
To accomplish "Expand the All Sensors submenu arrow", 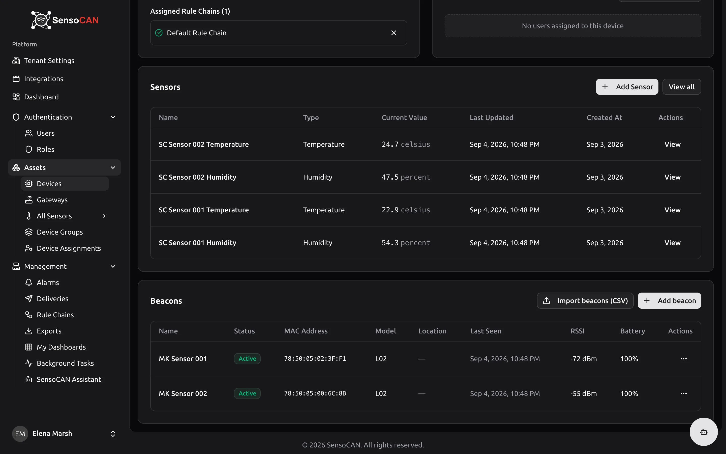I will tap(104, 216).
